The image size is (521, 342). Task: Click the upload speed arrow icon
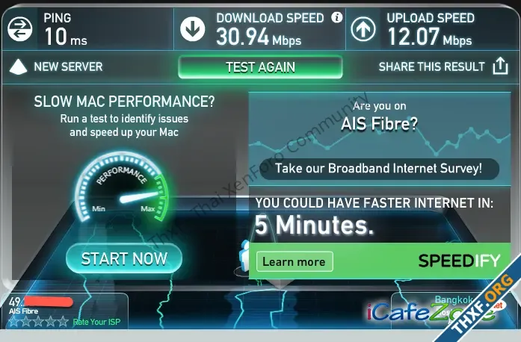363,29
